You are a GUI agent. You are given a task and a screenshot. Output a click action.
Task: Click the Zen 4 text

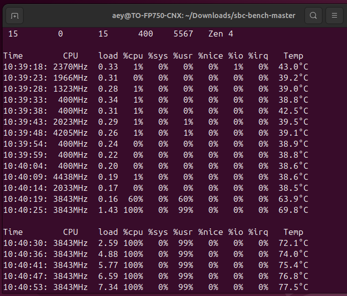pos(221,34)
